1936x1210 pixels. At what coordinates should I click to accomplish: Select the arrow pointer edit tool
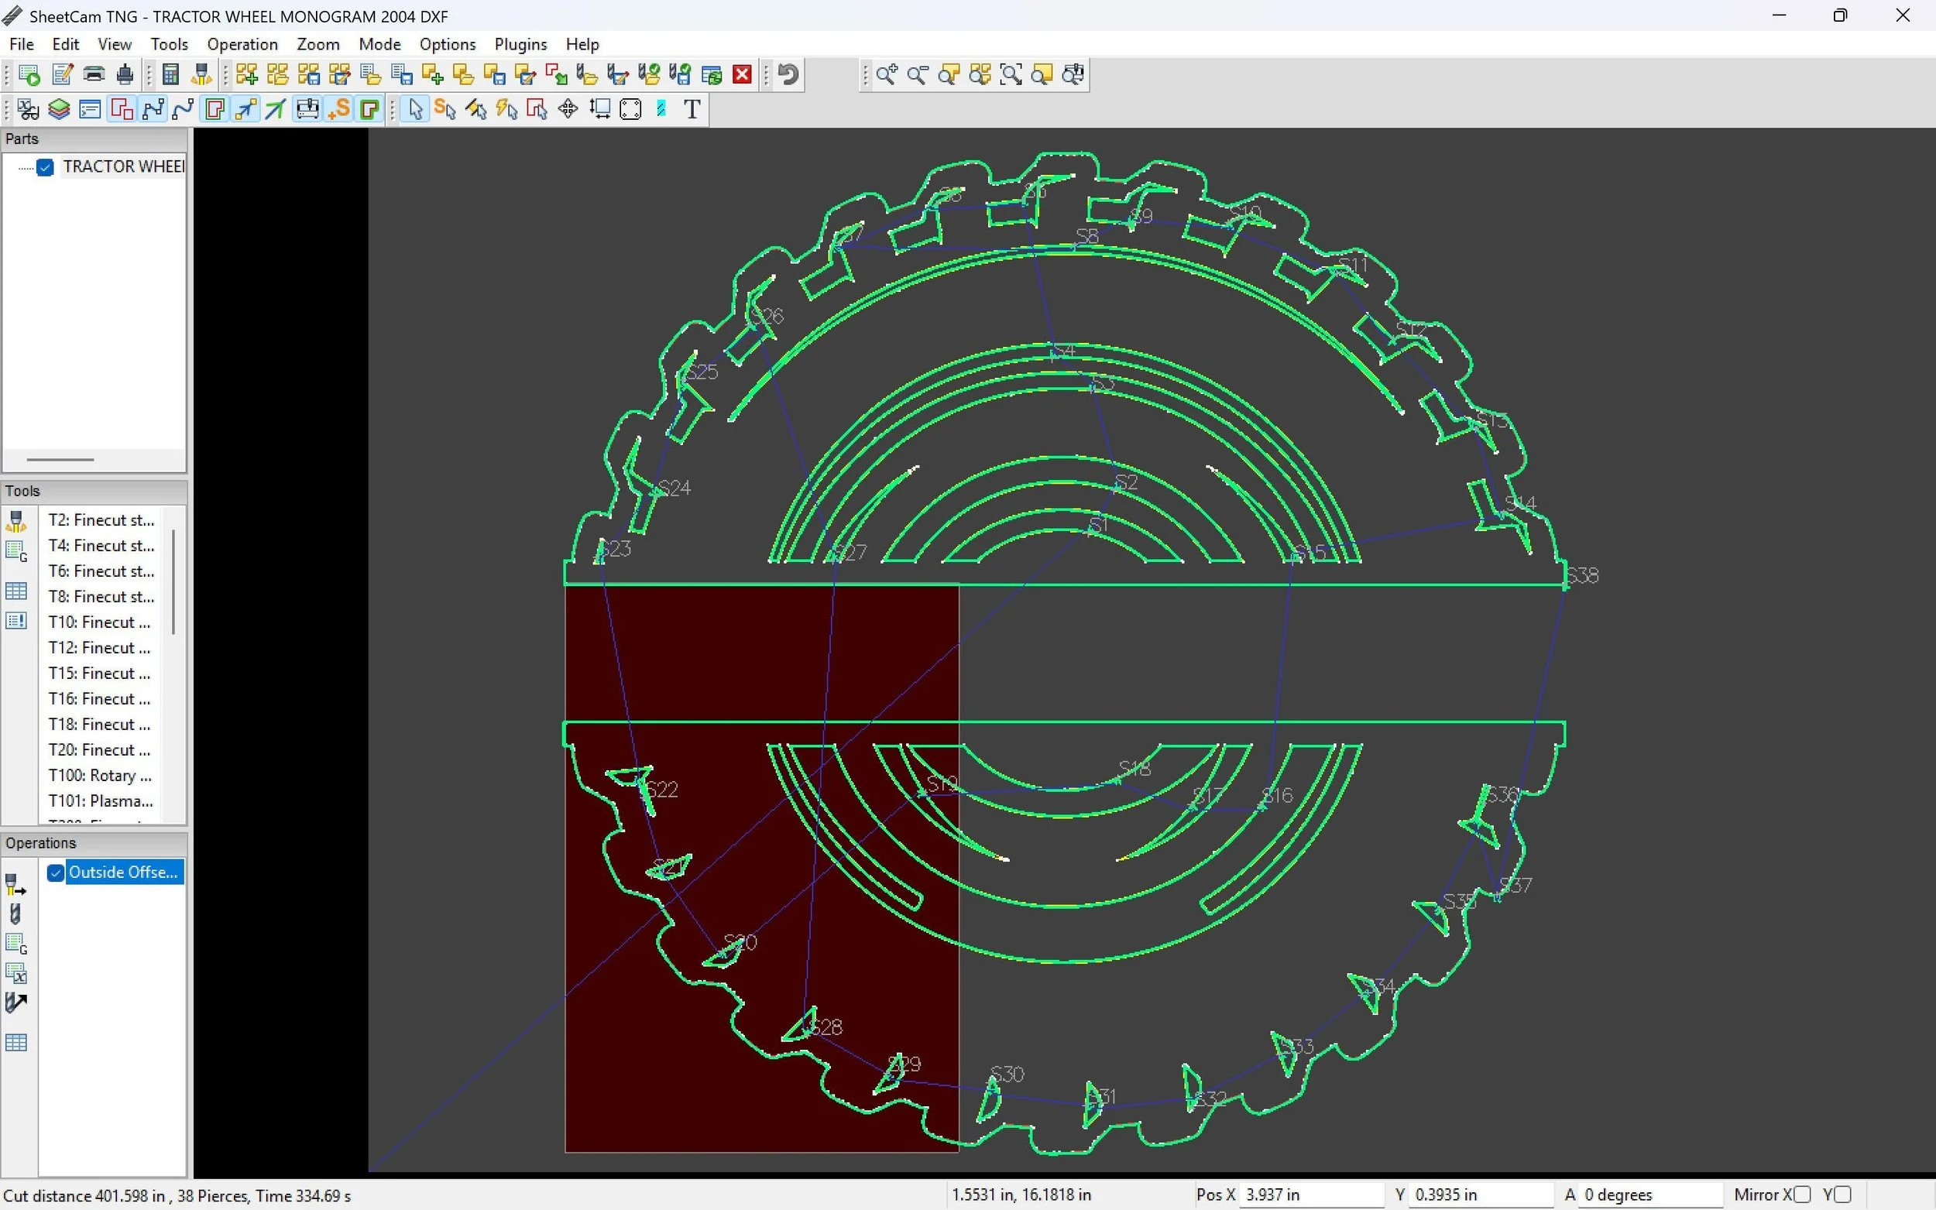[414, 109]
